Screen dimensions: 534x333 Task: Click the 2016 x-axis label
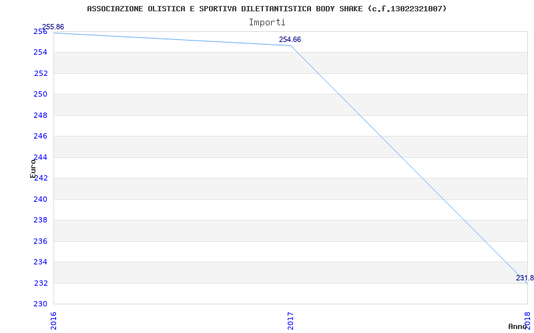53,321
